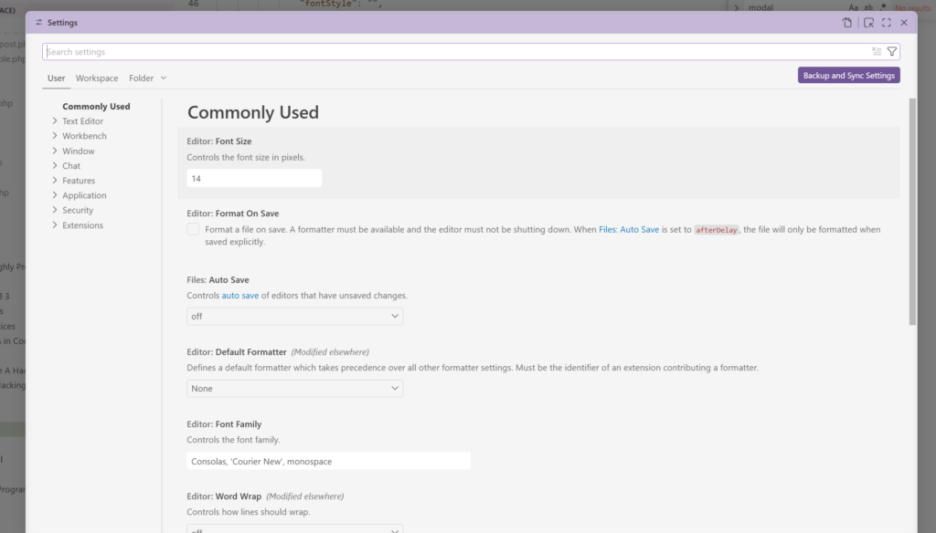The image size is (936, 533).
Task: Enable the Format On Save checkbox
Action: point(193,229)
